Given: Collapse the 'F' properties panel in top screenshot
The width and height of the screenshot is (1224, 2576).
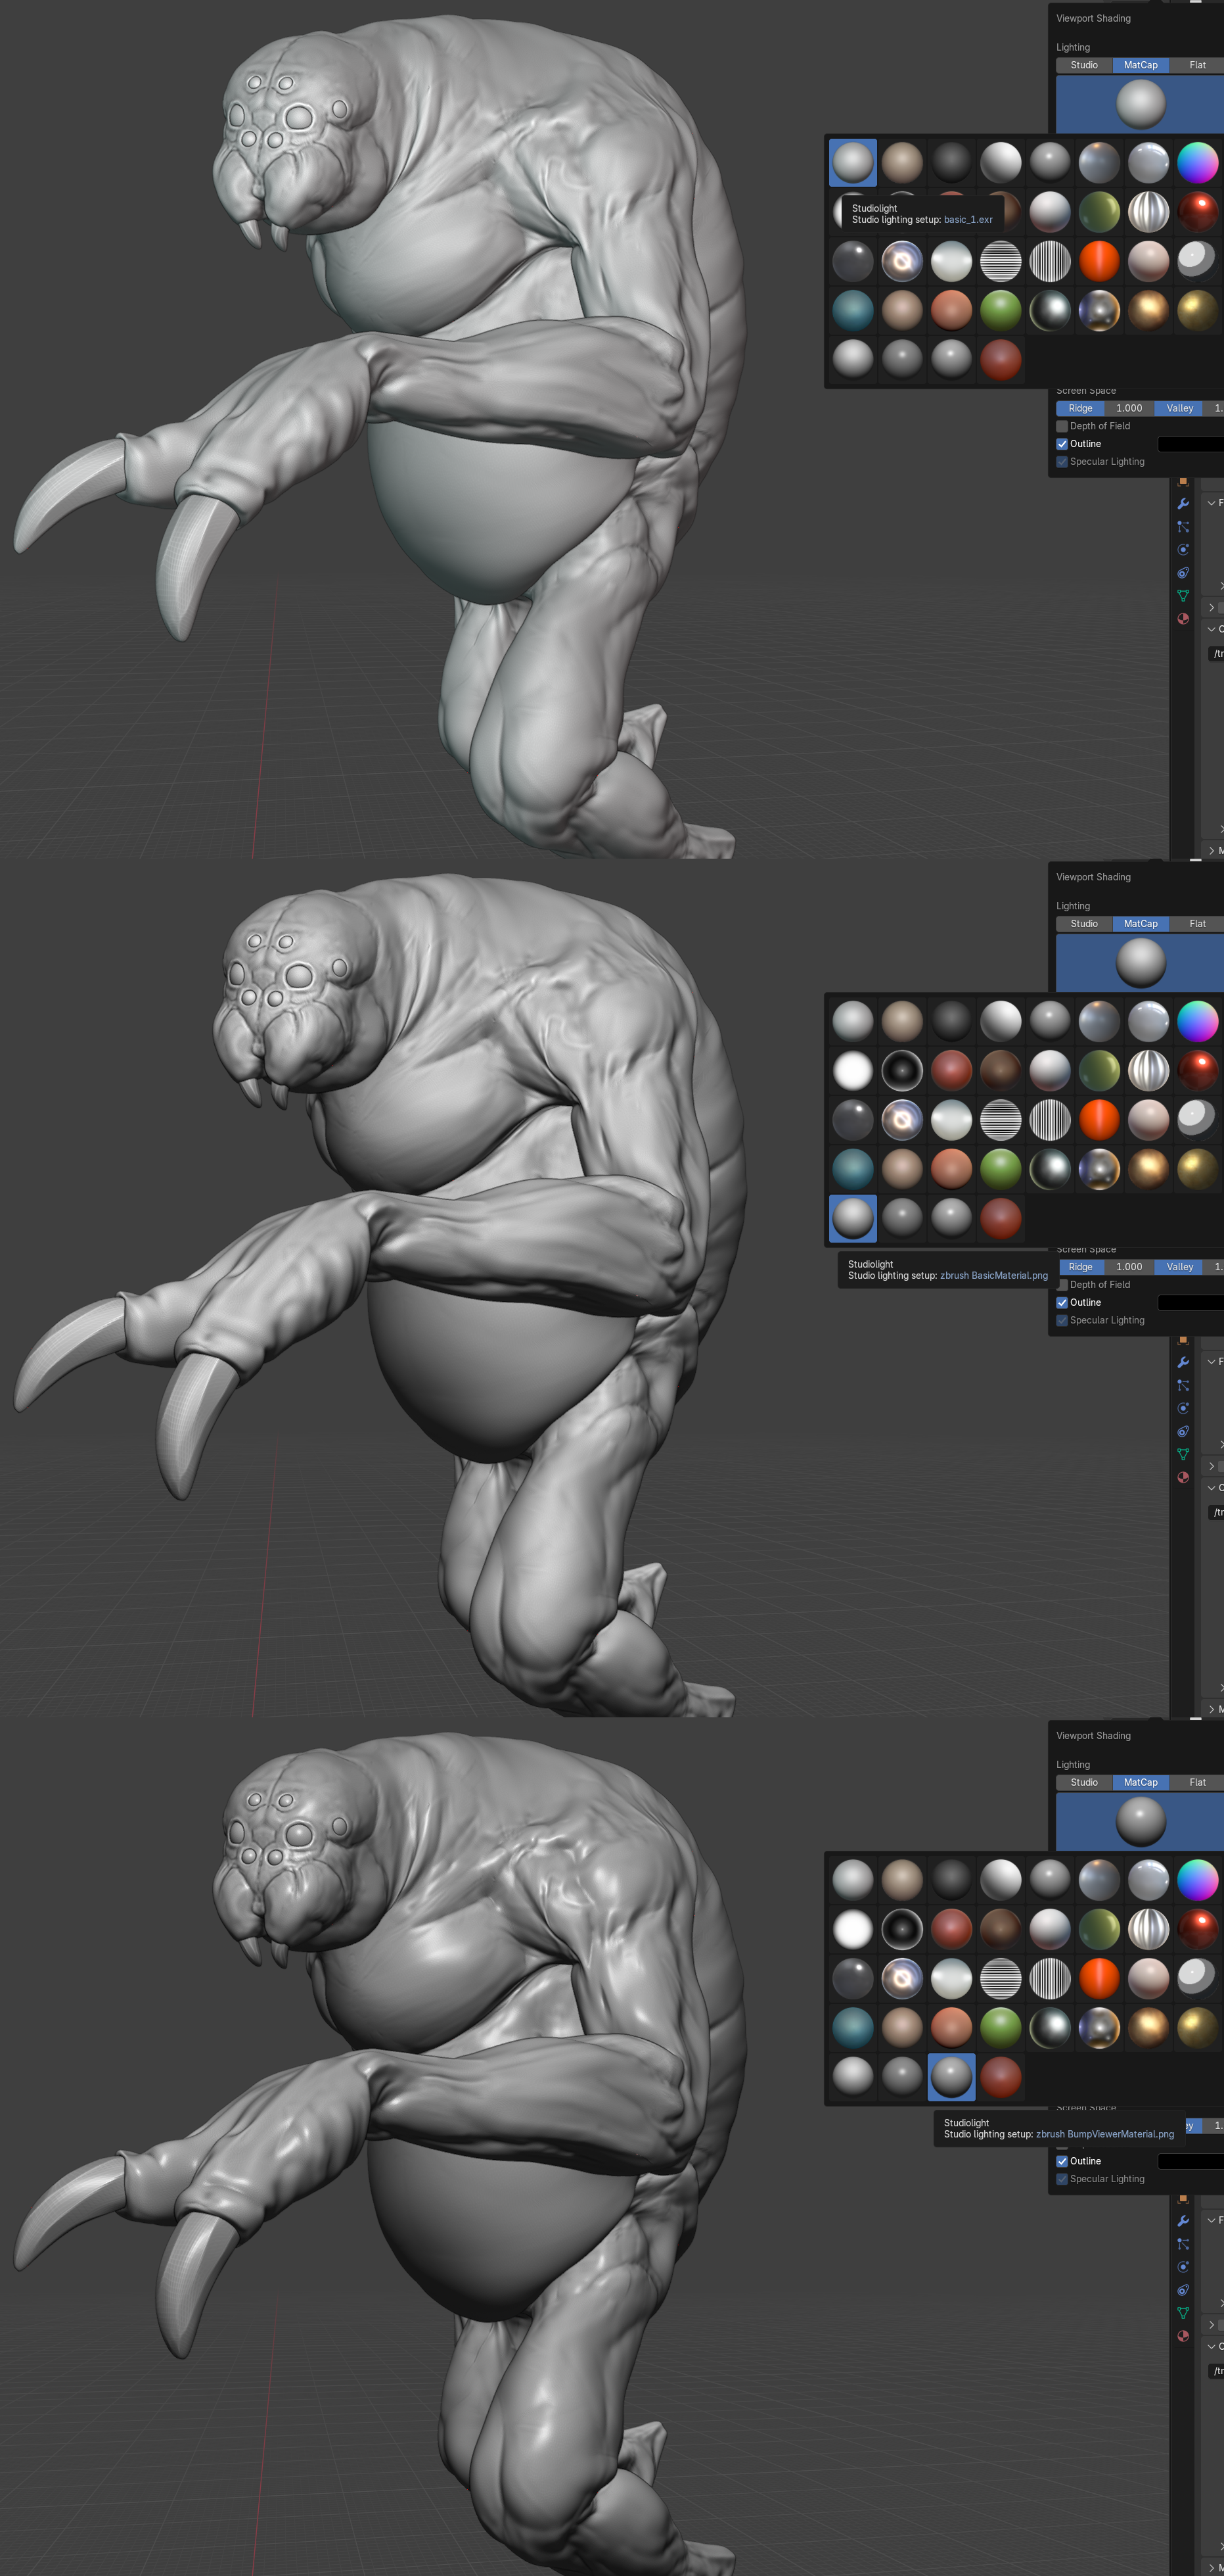Looking at the screenshot, I should [1212, 503].
